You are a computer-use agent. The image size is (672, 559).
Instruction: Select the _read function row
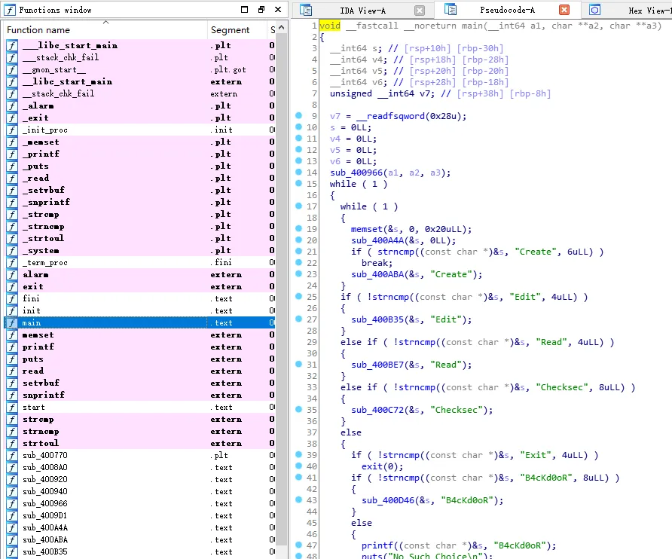(139, 178)
